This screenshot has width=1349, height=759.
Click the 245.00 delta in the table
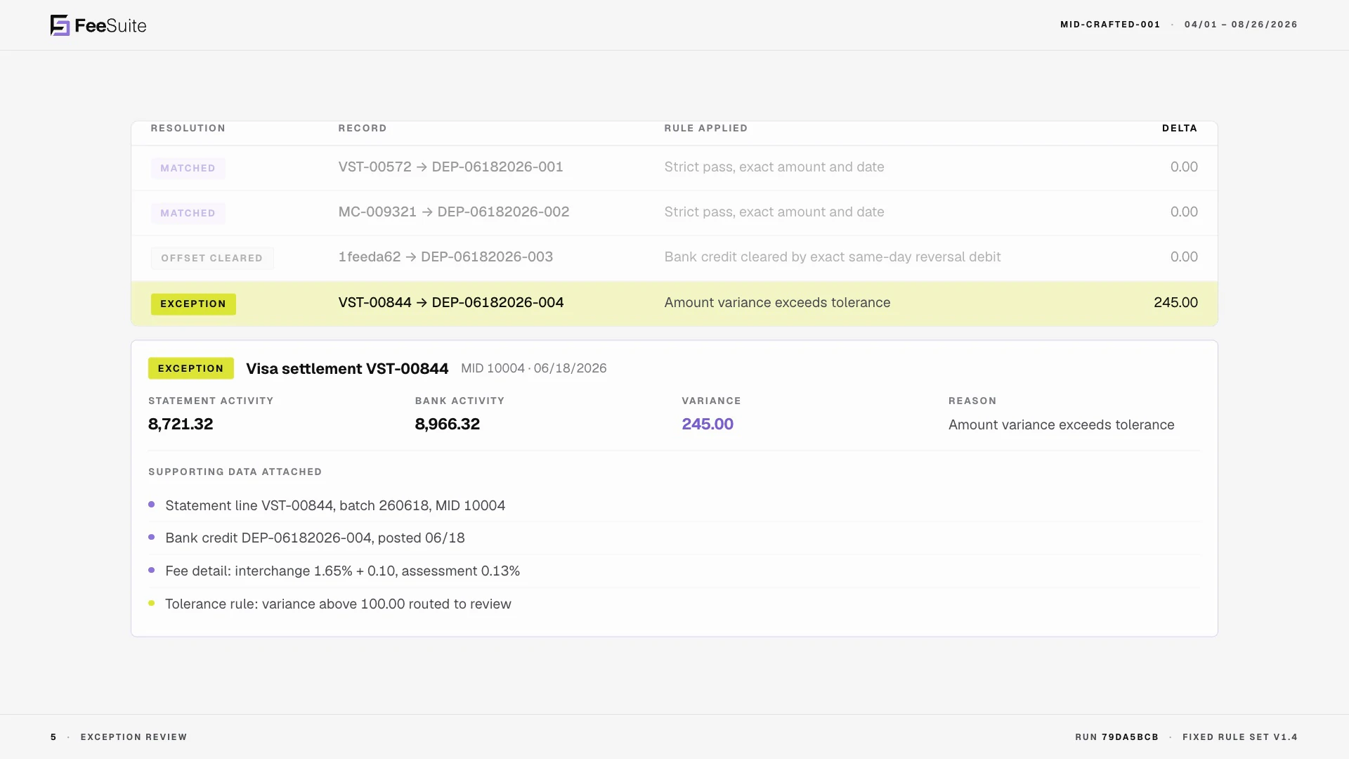[1175, 303]
